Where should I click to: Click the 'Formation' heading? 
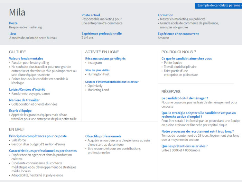[166, 15]
